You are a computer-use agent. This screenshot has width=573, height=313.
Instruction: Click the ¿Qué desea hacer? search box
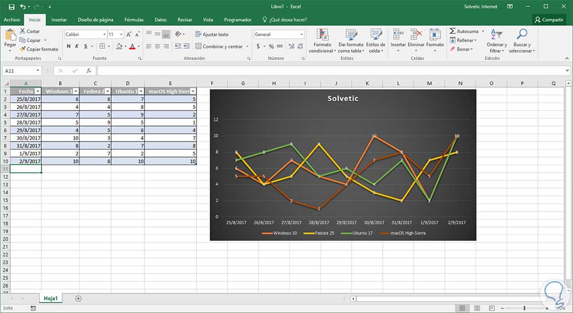pyautogui.click(x=284, y=19)
